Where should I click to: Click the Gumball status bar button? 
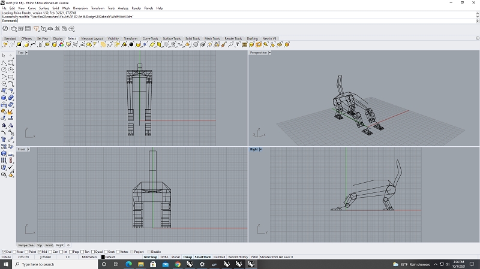point(219,257)
